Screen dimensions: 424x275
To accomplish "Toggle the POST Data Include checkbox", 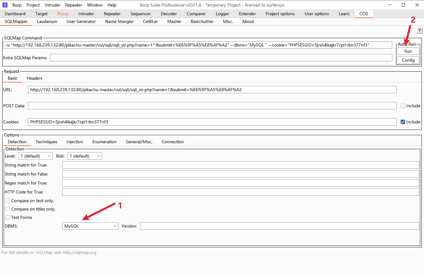I will [403, 106].
